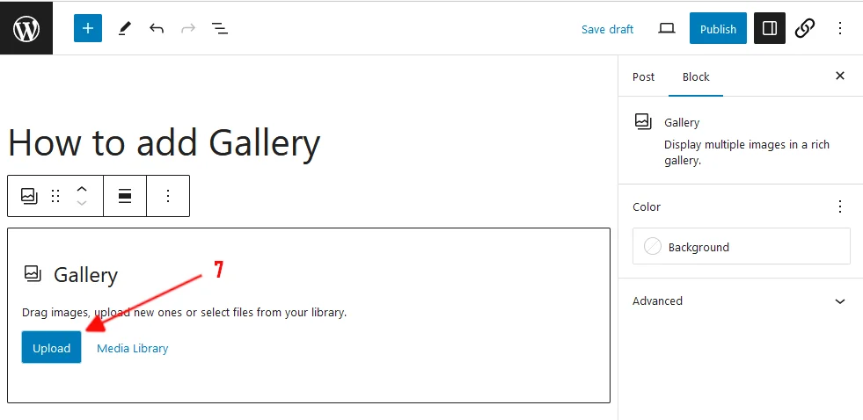Switch to the Post tab
Viewport: 863px width, 420px height.
click(x=643, y=76)
